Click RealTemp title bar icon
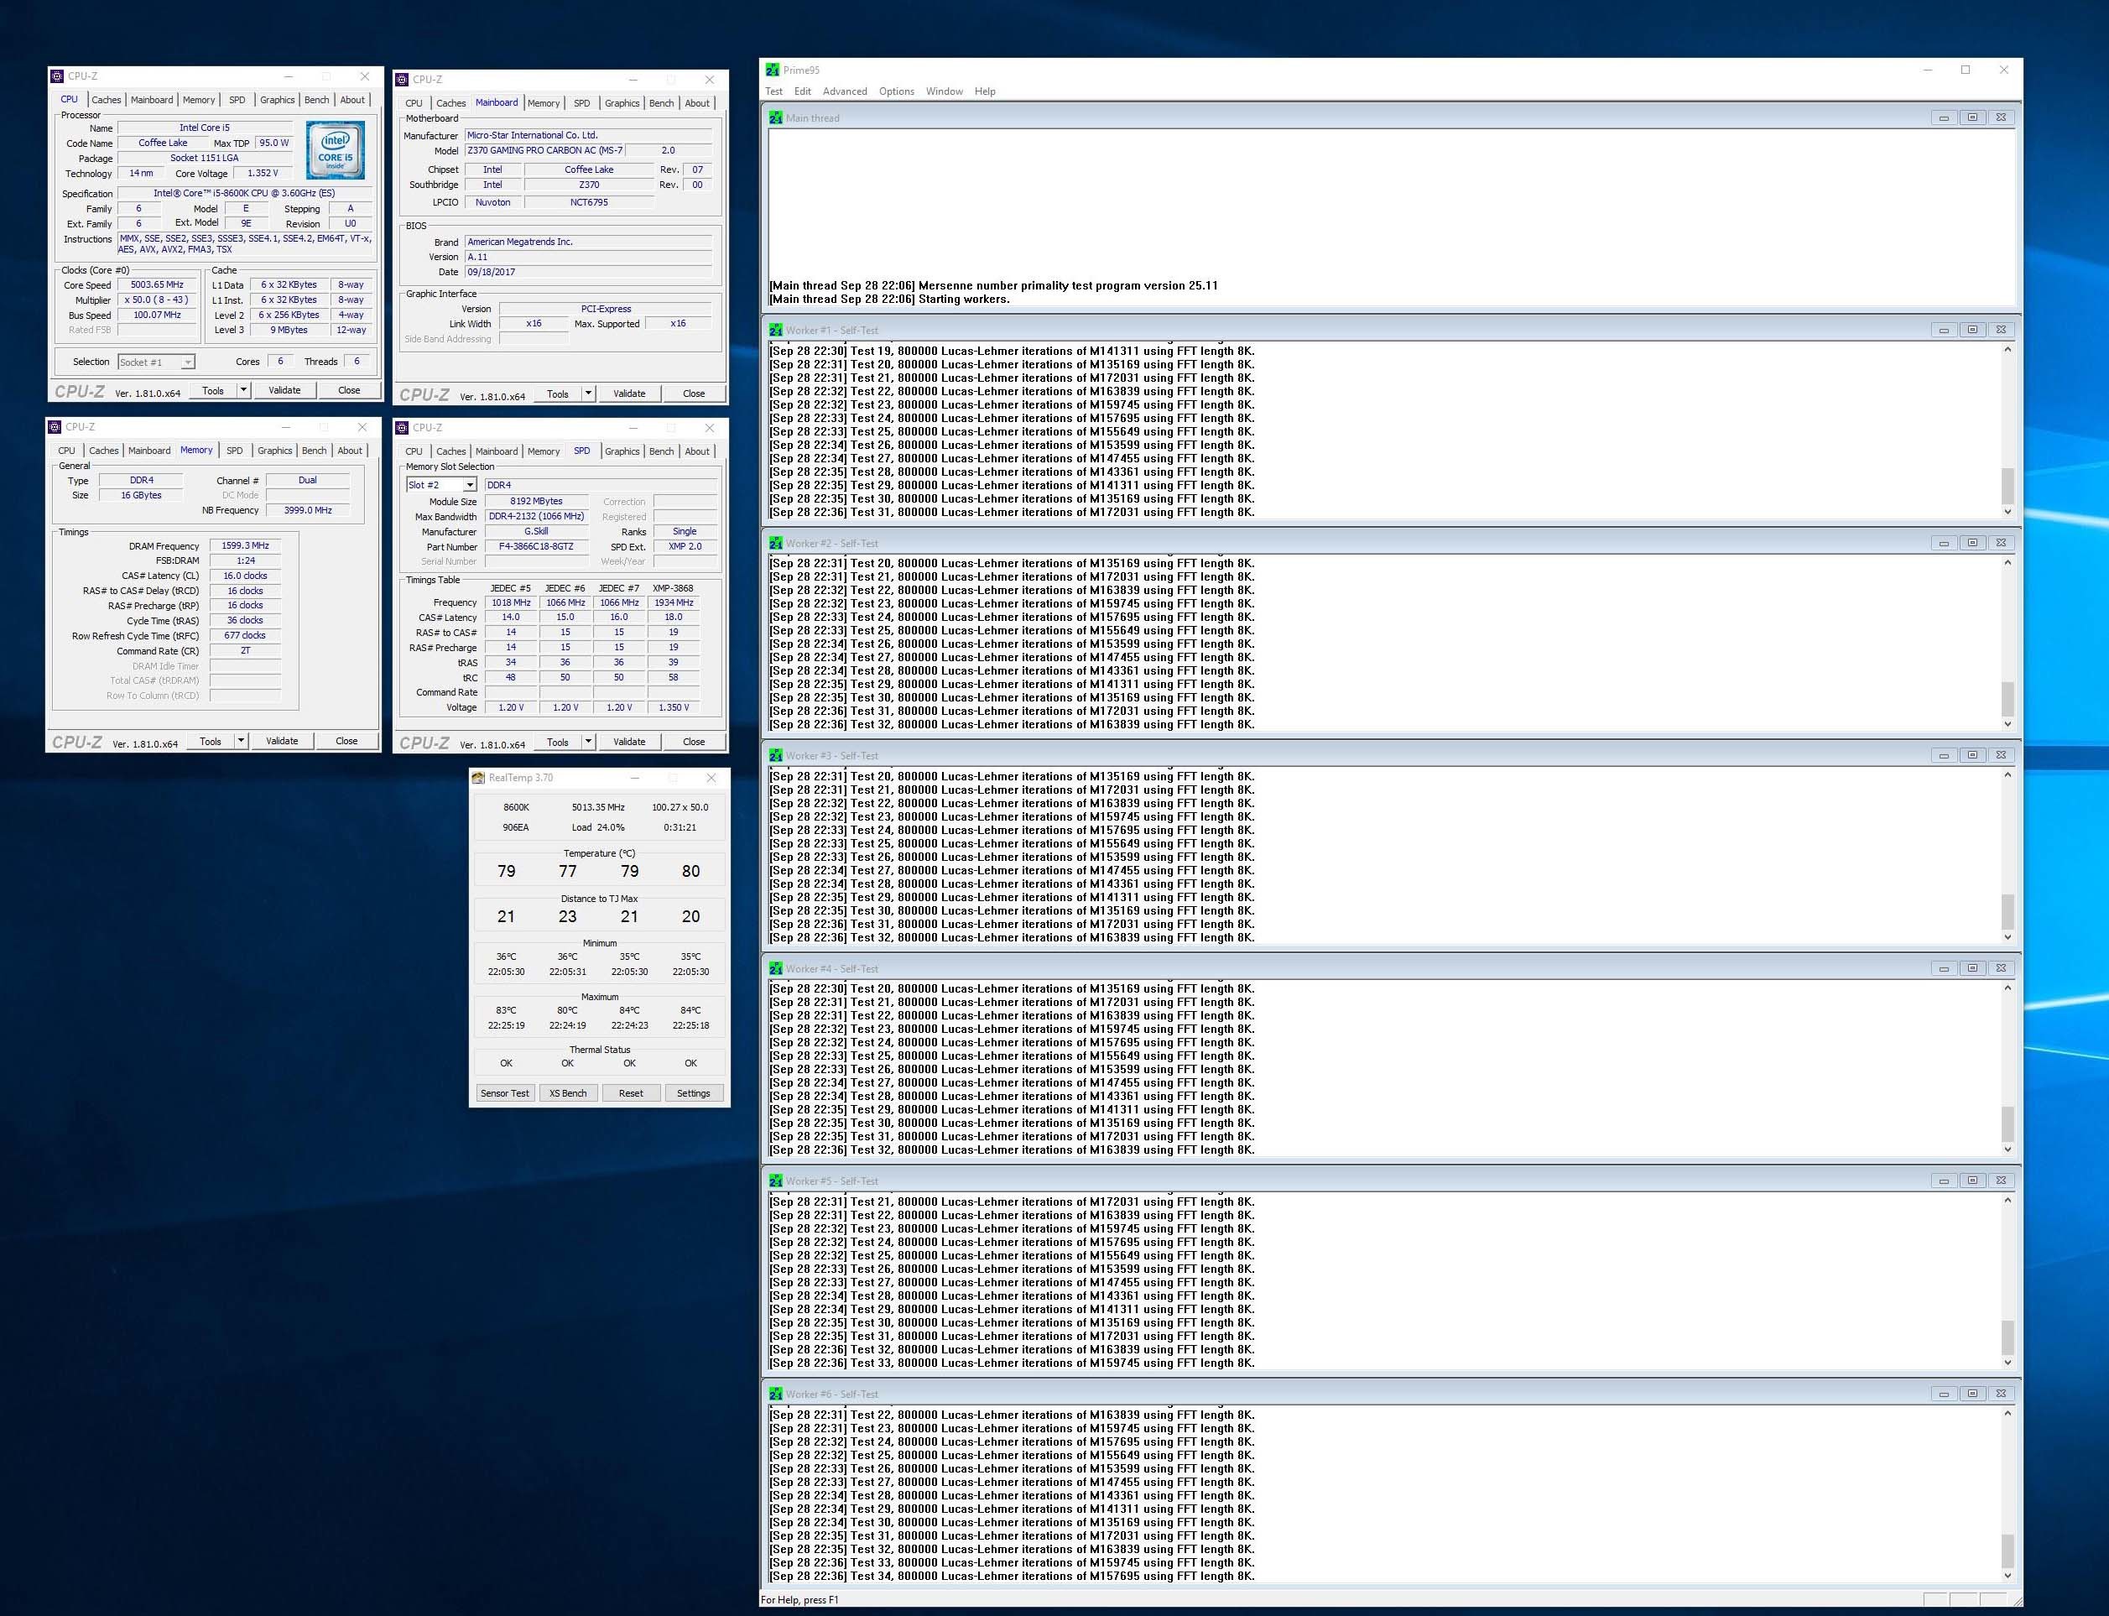The width and height of the screenshot is (2109, 1616). click(479, 778)
